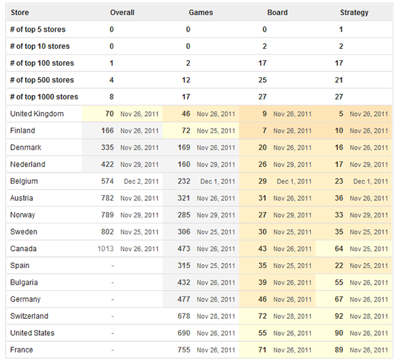Click the Strategy column header

point(354,13)
